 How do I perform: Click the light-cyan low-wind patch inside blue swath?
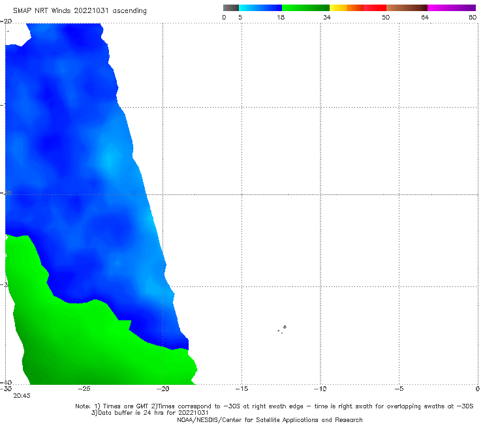point(110,159)
